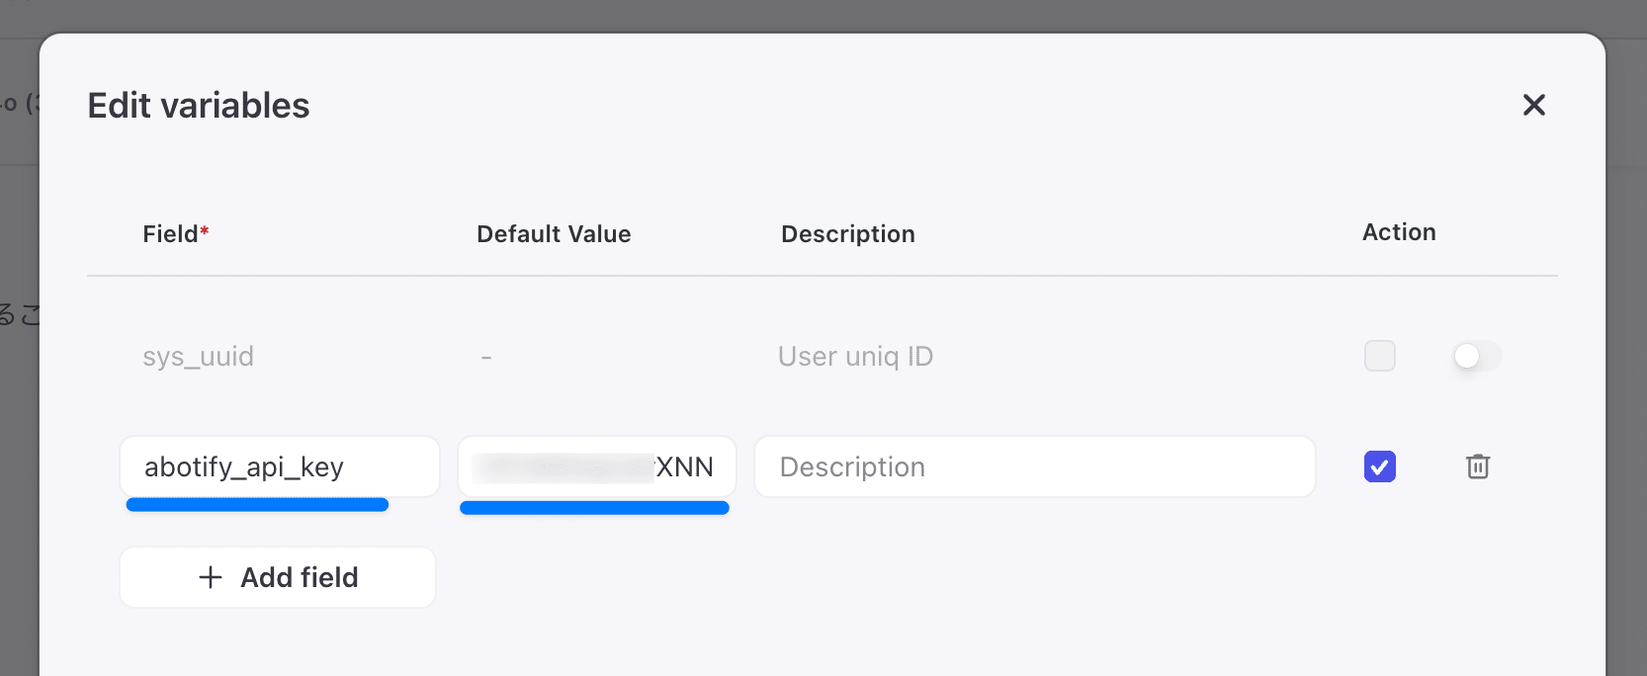Click the Field column header
This screenshot has width=1647, height=676.
point(170,234)
